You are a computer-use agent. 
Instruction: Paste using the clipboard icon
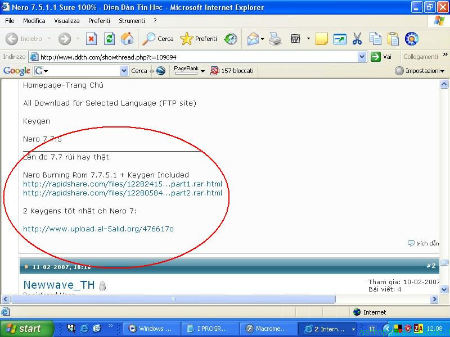coord(393,39)
